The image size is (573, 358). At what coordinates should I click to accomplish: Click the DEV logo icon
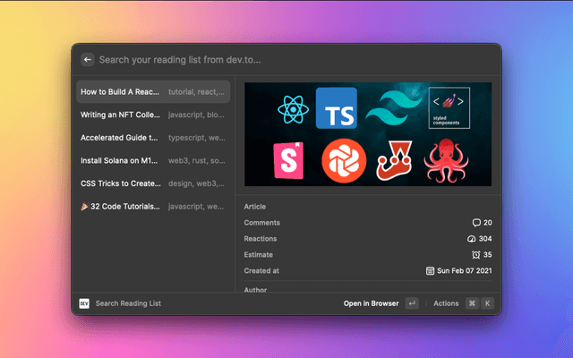tap(84, 303)
